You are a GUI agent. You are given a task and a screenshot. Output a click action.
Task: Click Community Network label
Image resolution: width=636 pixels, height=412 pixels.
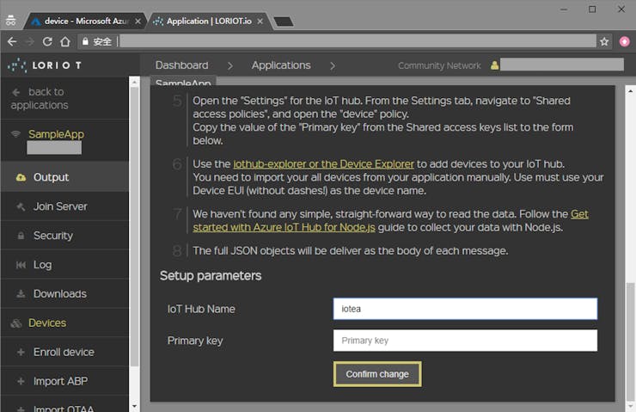tap(439, 65)
